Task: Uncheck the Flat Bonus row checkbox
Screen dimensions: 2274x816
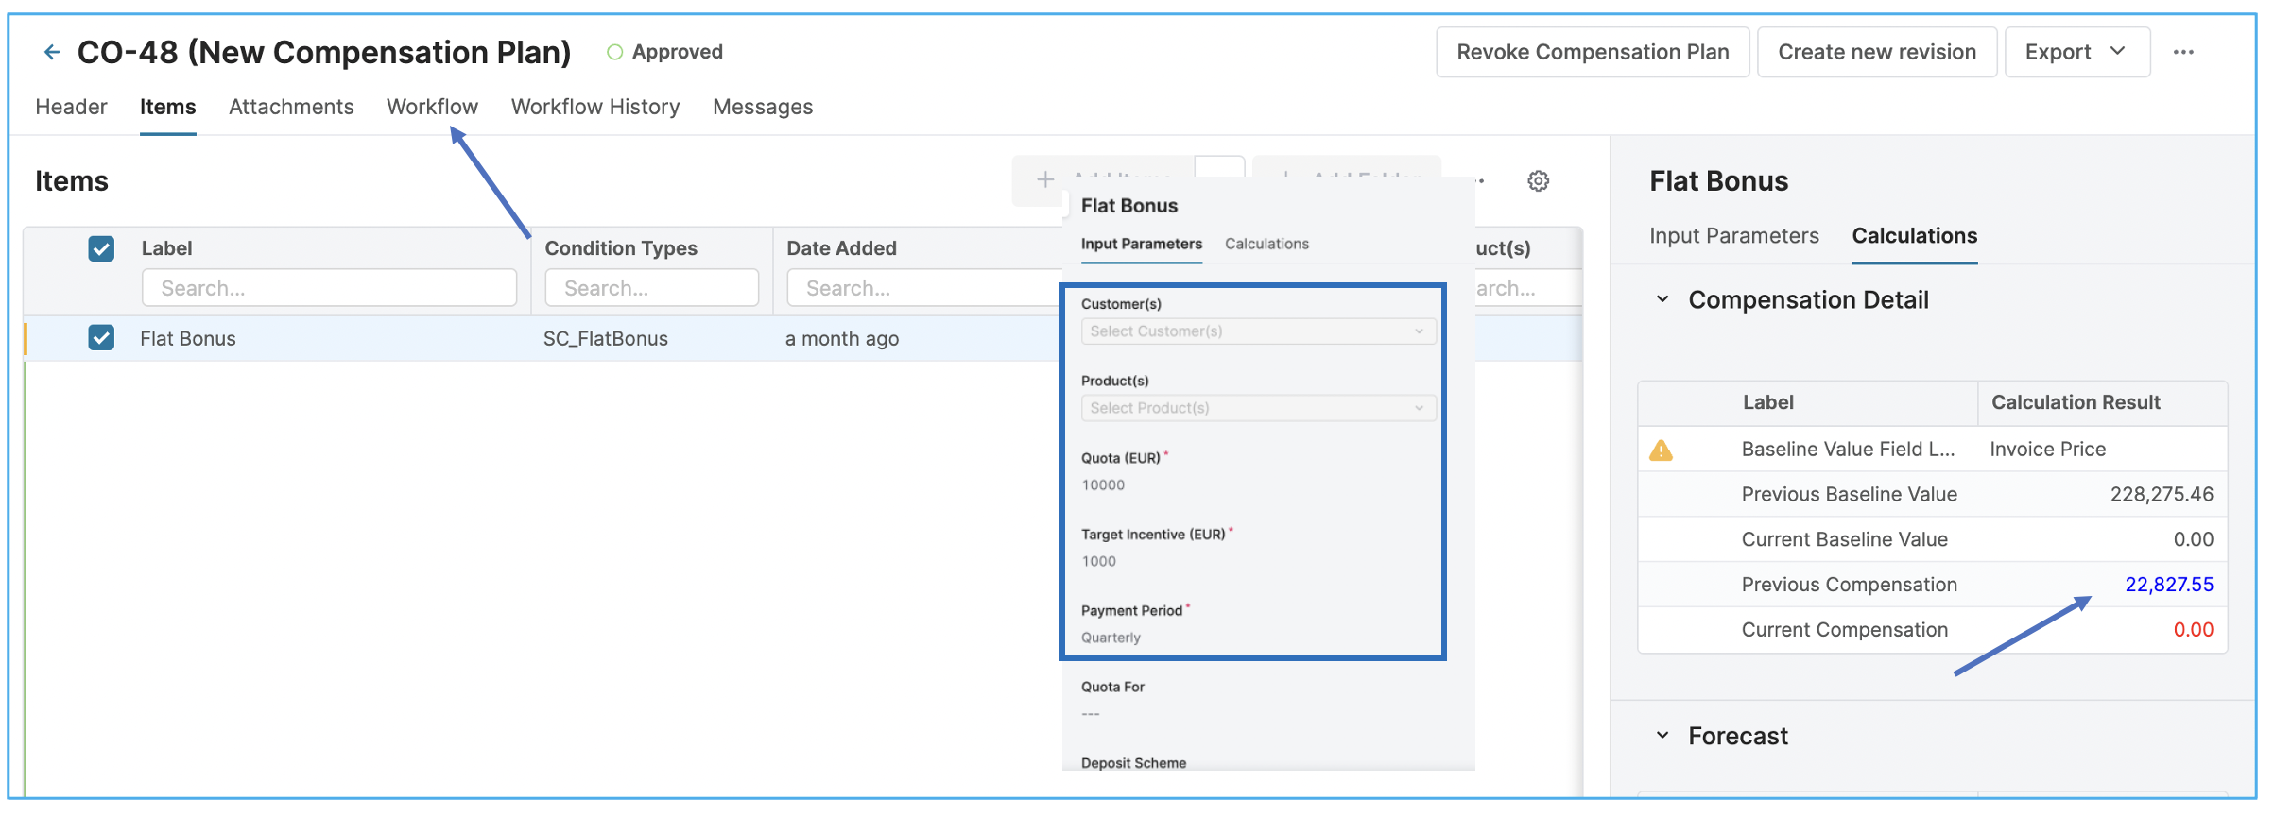Action: pos(101,338)
